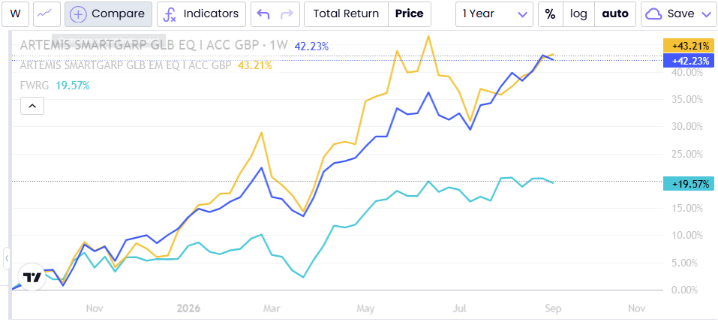This screenshot has width=718, height=322.
Task: Click the yellow +43.21% price label
Action: pyautogui.click(x=688, y=46)
